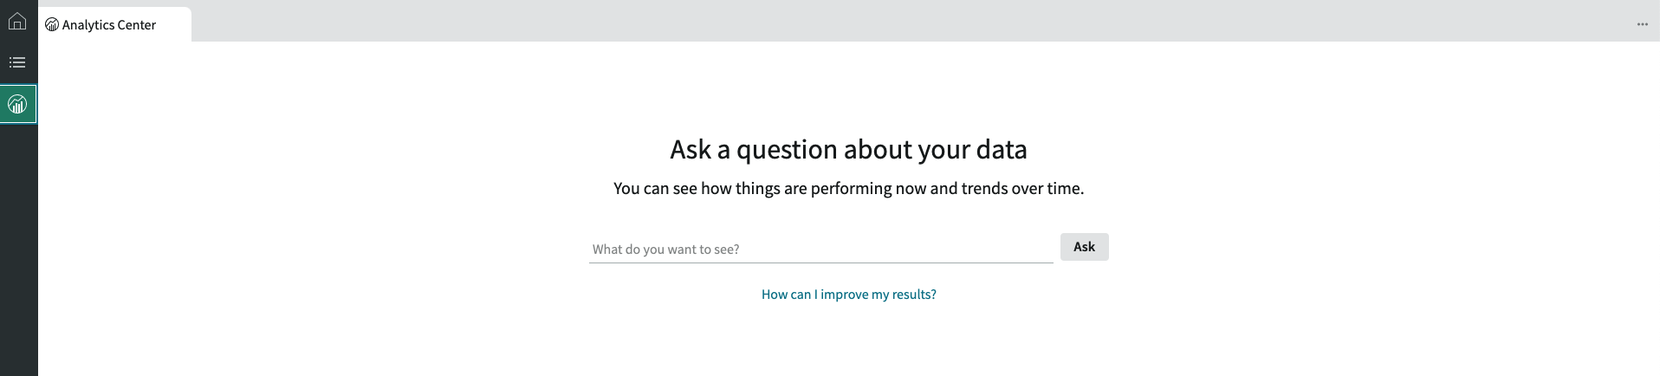
Task: Select the Analytics Center chart icon in sidebar
Action: [x=18, y=104]
